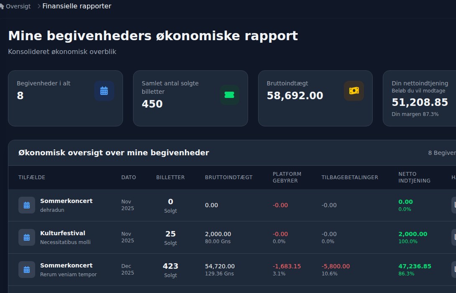Click the 25 Solgt tickets cell
Viewport: 456px width, 293px height.
[170, 238]
